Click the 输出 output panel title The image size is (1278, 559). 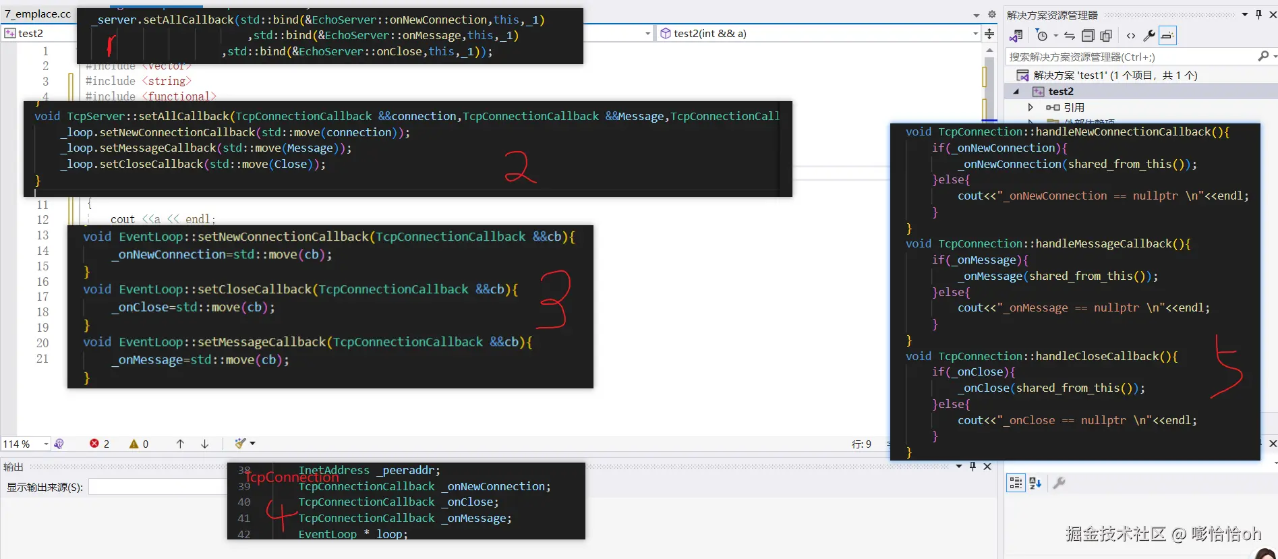tap(13, 467)
